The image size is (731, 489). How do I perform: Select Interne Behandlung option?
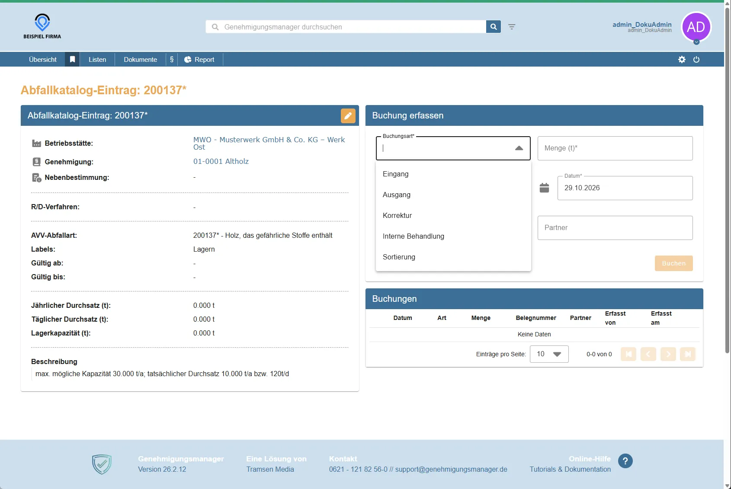(x=453, y=236)
